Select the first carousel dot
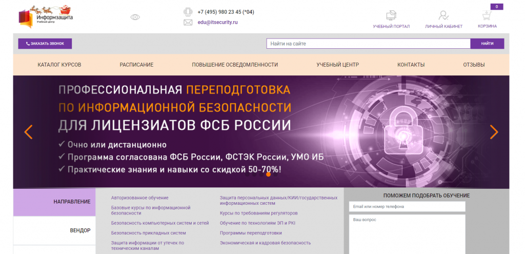Viewport: 525px width, 254px height. (x=248, y=174)
